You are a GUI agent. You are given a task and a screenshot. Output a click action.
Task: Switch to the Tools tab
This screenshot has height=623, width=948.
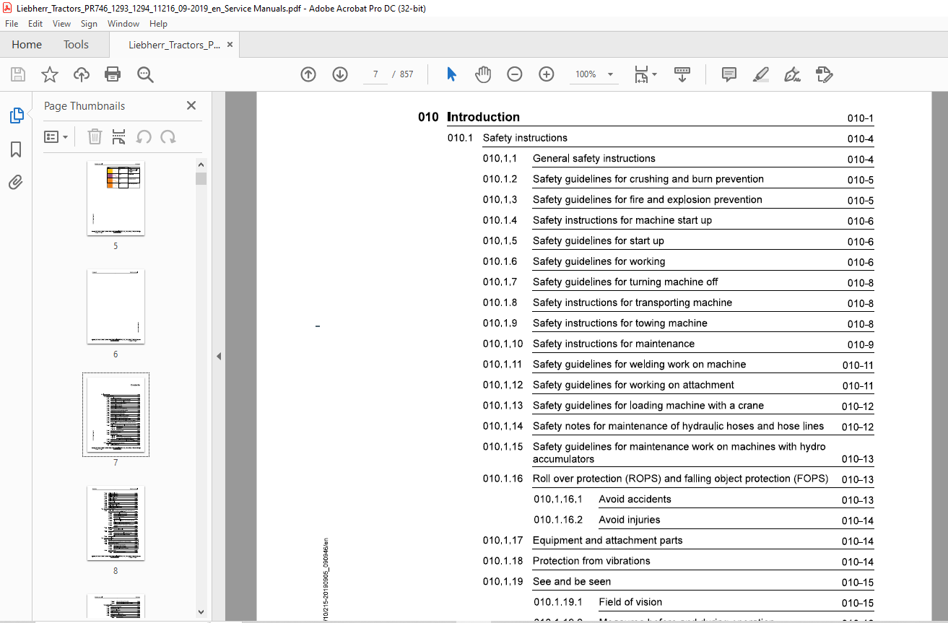pos(76,45)
